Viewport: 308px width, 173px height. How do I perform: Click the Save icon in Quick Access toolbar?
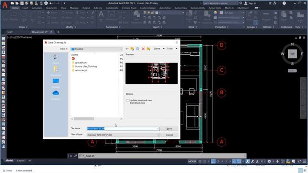coord(22,3)
